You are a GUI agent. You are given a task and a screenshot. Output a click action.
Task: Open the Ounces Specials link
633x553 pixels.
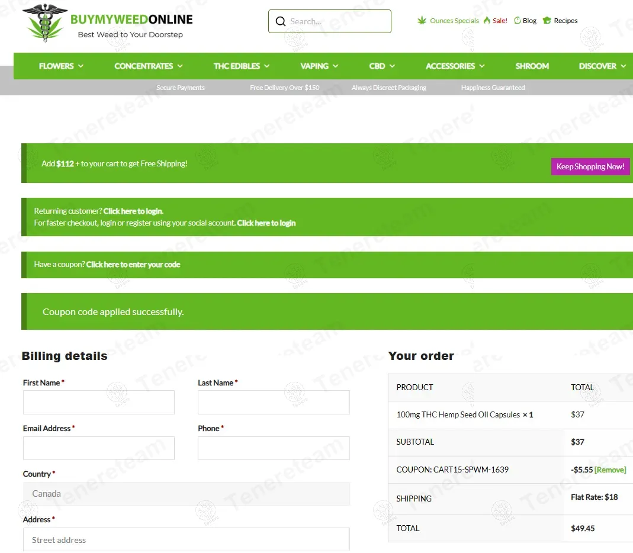454,21
